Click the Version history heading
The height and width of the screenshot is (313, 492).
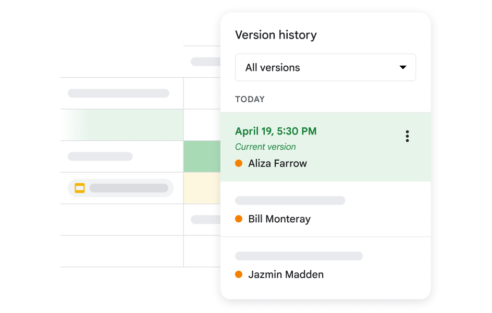coord(276,35)
